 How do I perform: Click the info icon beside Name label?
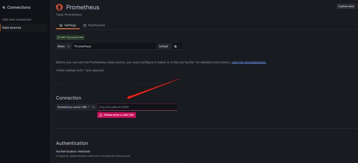point(68,46)
